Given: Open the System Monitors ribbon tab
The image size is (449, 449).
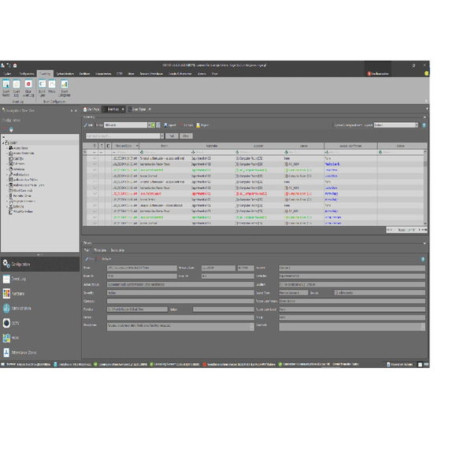Looking at the screenshot, I should pos(65,74).
